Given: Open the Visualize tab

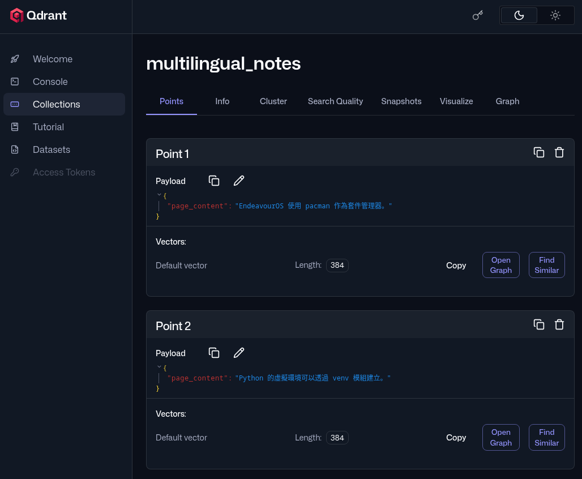Looking at the screenshot, I should pos(456,101).
